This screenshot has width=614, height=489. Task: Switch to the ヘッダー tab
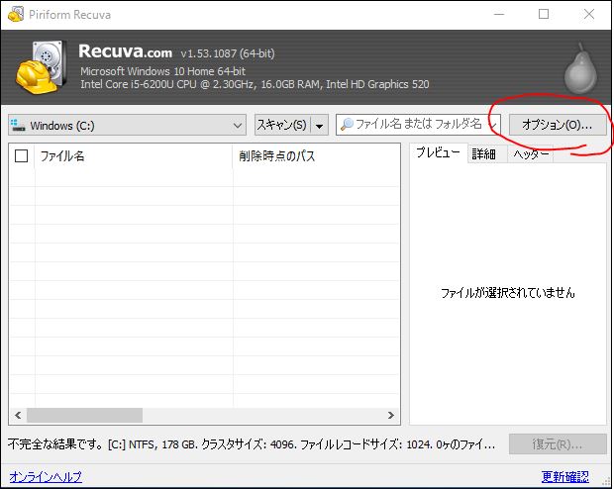click(531, 154)
